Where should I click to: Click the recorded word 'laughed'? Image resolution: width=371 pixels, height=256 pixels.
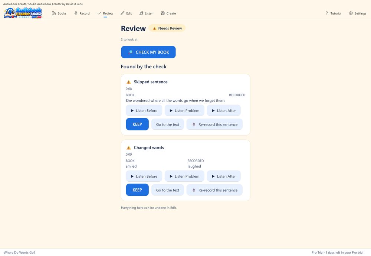[x=194, y=166]
